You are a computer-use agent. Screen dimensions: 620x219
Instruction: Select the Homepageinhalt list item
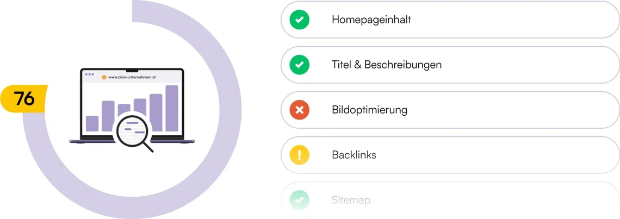tap(450, 20)
